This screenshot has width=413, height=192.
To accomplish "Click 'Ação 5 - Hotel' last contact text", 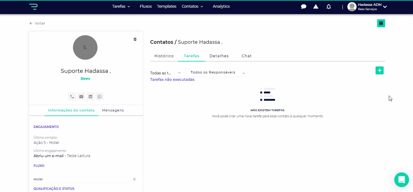I will pos(46,143).
